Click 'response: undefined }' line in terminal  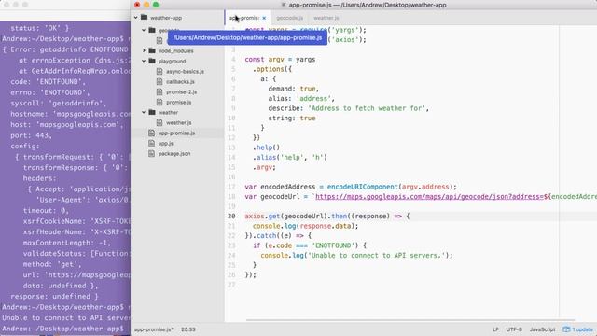(54, 296)
